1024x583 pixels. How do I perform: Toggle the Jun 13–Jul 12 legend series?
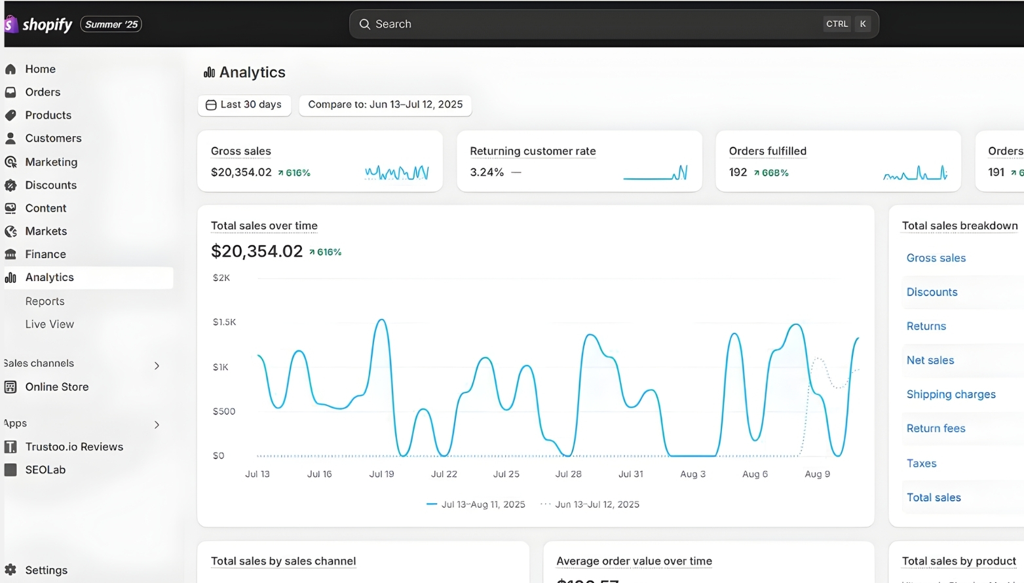point(590,504)
